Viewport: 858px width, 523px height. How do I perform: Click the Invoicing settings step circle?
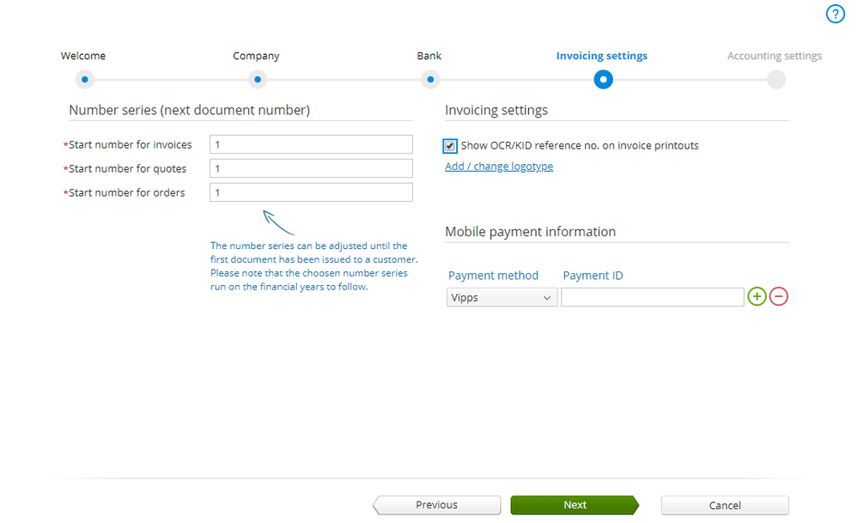603,80
